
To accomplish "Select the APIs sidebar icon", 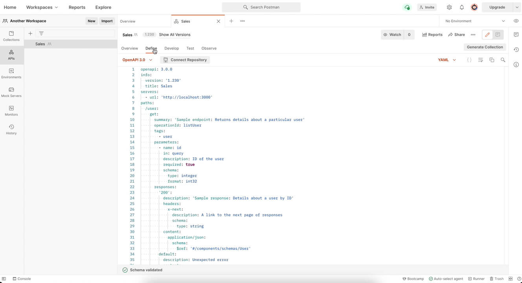I will 11,55.
